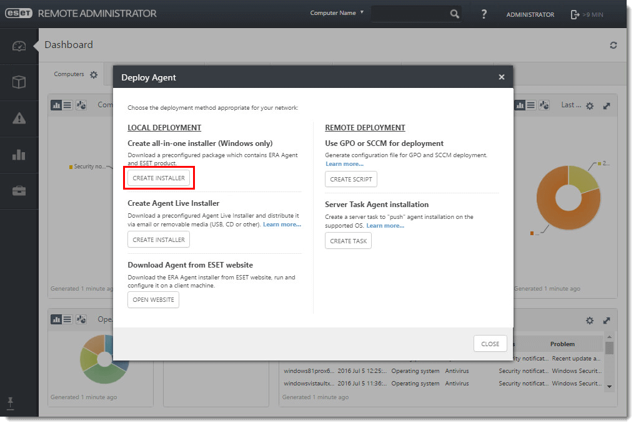Click the REMOTE DEPLOYMENT heading
The width and height of the screenshot is (636, 426).
click(x=365, y=128)
